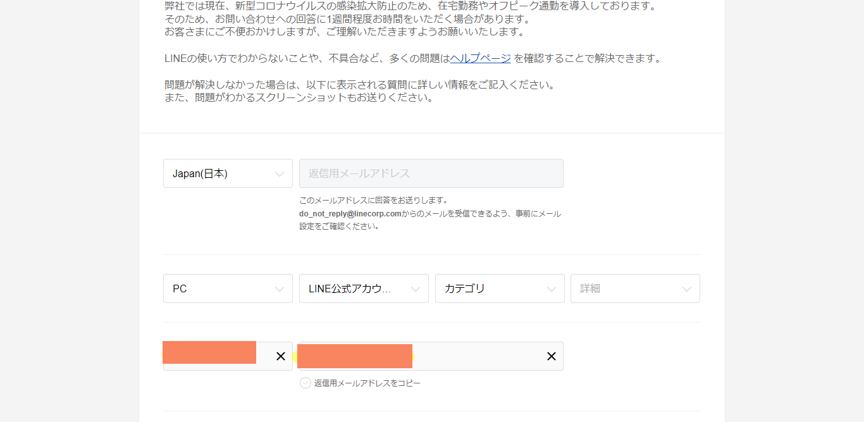Screen dimensions: 864x422
Task: Click the chevron arrow beside 詳細
Action: click(687, 289)
